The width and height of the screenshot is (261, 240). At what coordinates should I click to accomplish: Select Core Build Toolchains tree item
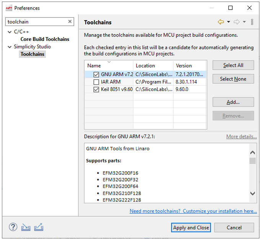point(45,39)
